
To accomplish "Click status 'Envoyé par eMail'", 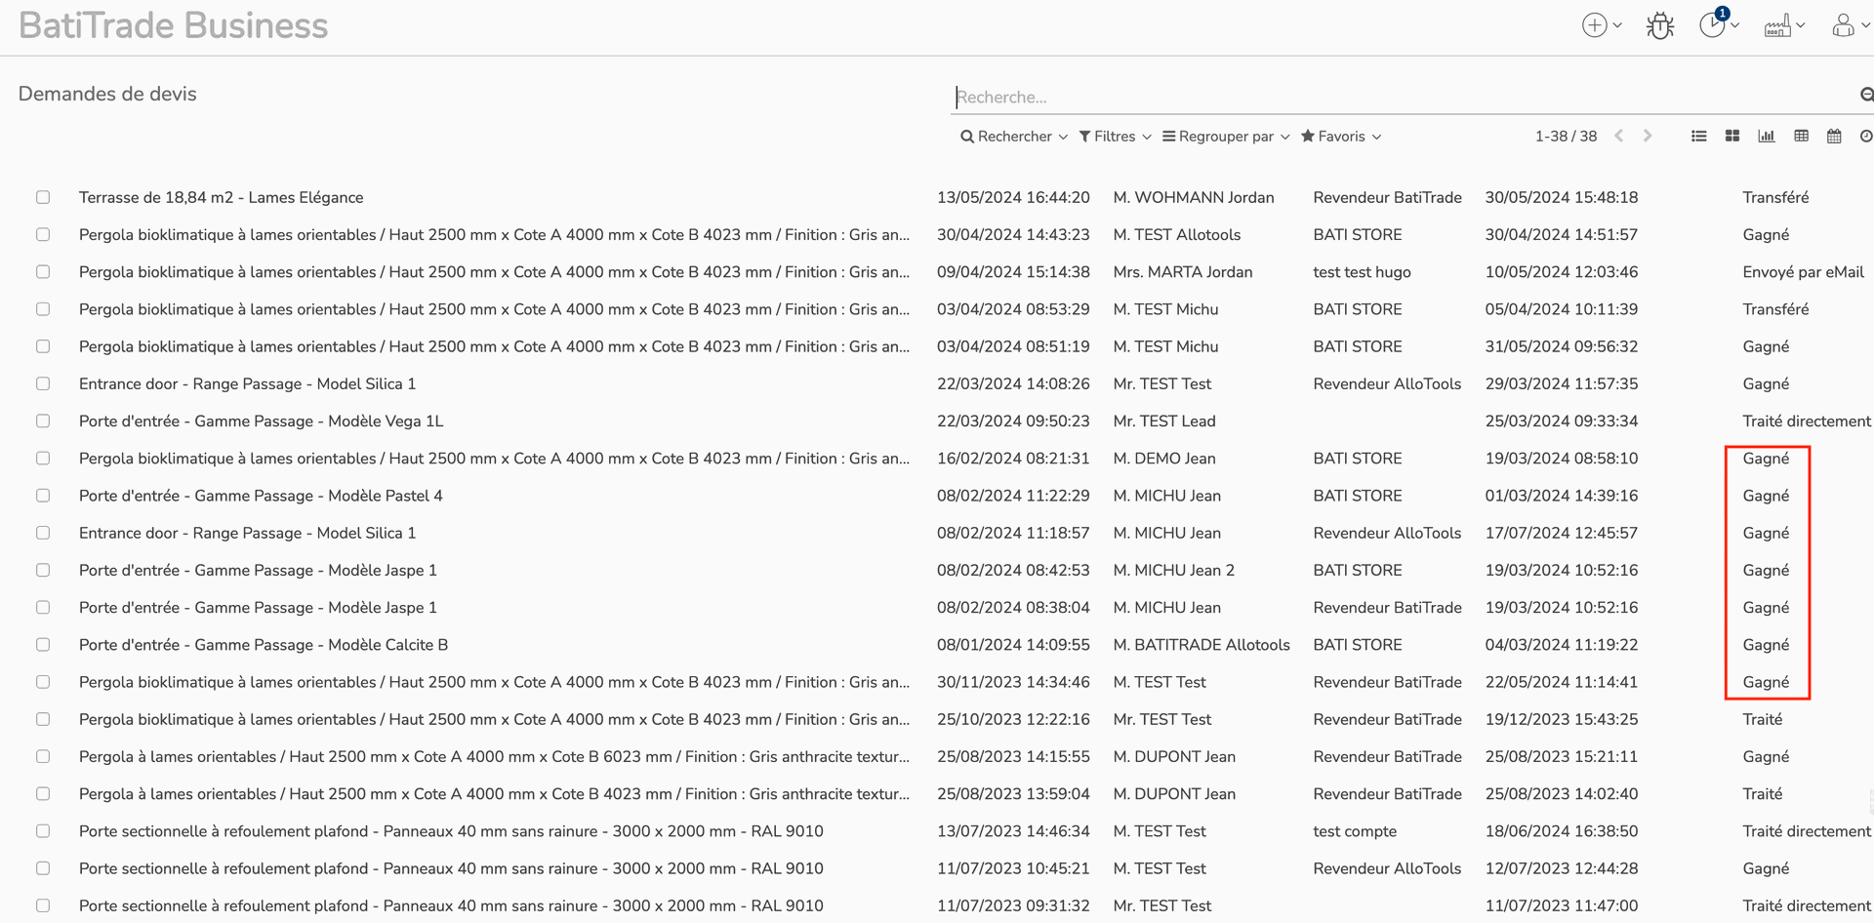I will [1803, 272].
